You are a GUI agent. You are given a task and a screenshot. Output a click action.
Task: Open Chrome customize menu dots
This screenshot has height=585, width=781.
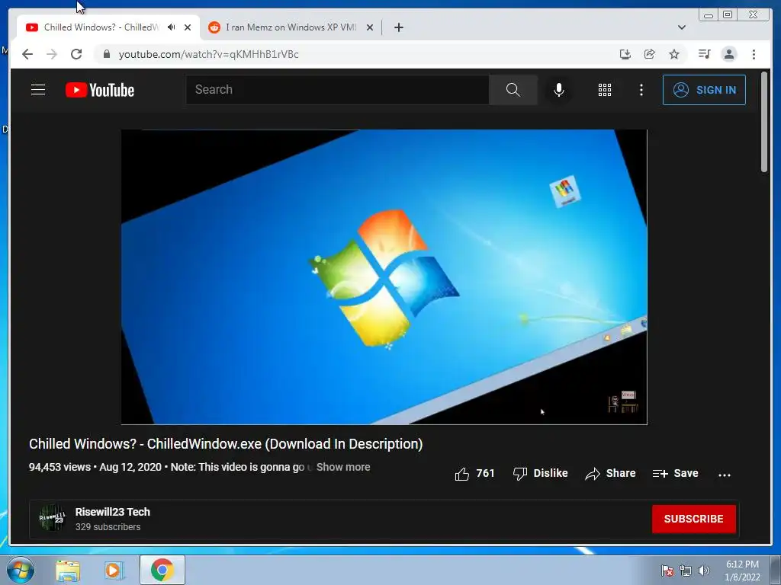[x=754, y=54]
